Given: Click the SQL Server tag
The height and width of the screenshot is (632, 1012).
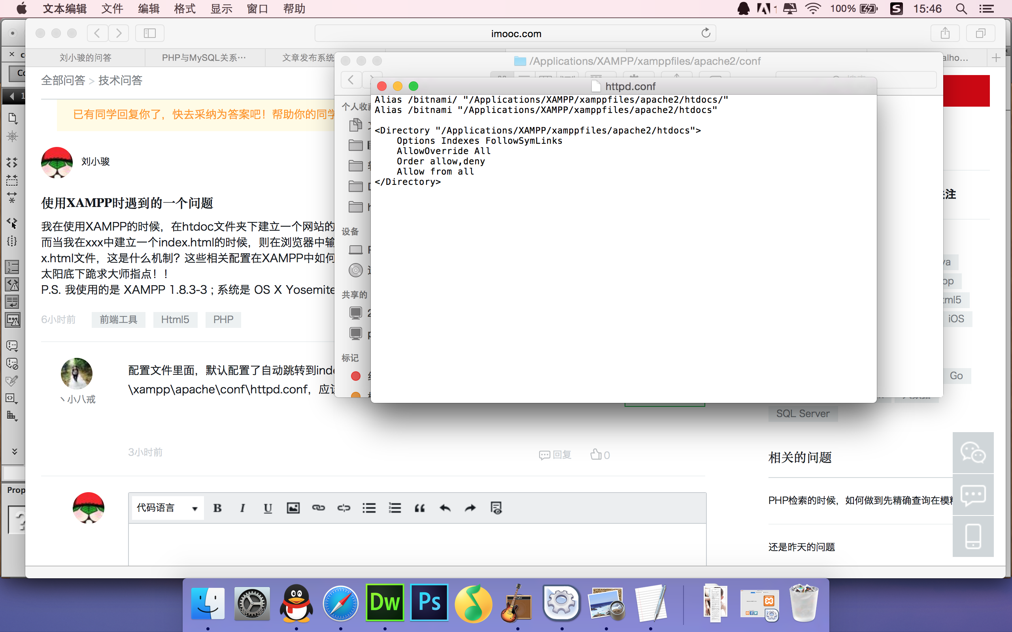Looking at the screenshot, I should (803, 414).
